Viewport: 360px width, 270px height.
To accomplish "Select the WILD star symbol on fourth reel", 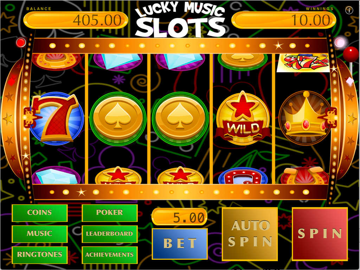I will (243, 118).
